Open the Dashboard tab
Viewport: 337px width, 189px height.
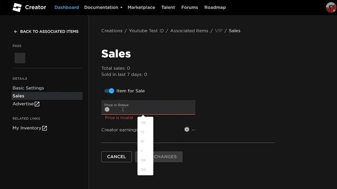click(67, 7)
